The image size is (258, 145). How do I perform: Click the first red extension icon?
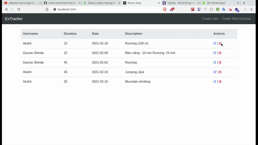coord(193,9)
